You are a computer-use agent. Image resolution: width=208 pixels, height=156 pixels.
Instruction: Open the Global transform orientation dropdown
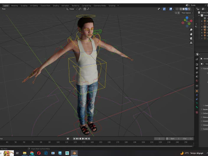(71, 9)
